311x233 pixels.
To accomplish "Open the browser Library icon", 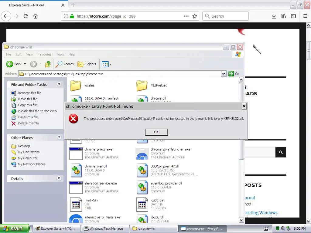I will (x=284, y=16).
